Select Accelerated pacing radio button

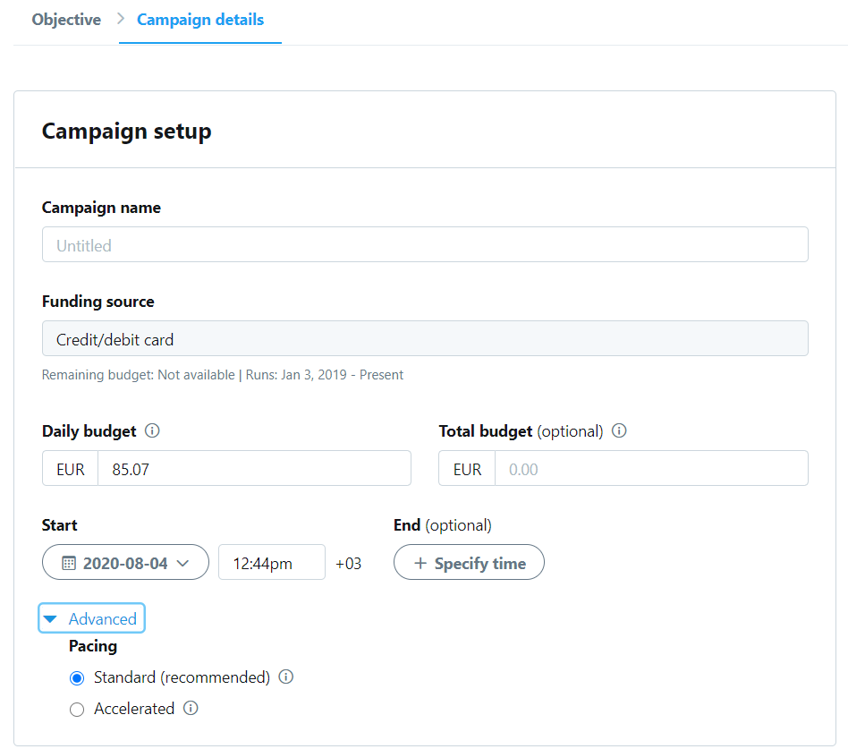tap(77, 710)
